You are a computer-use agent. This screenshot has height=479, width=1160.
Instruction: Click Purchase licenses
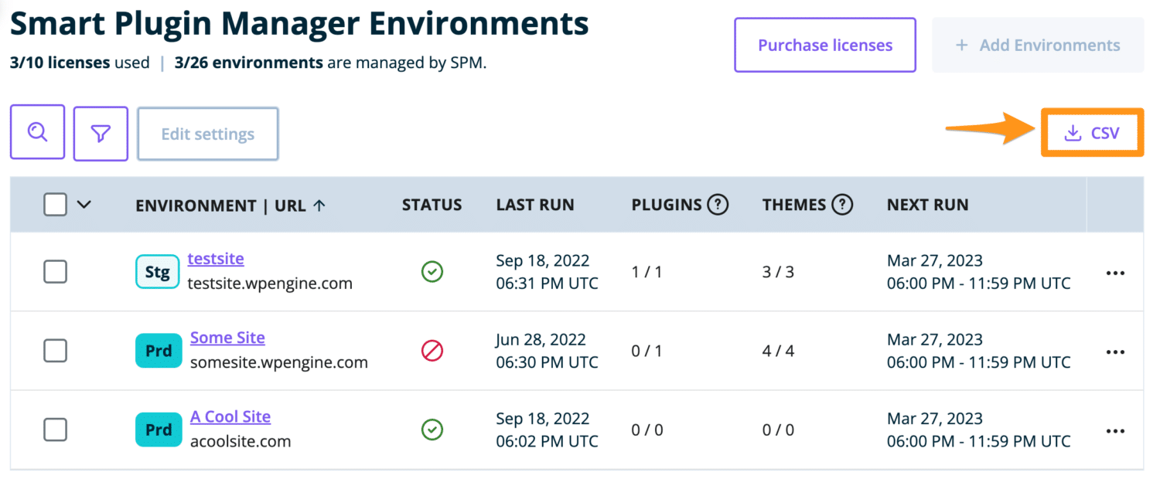[x=824, y=45]
